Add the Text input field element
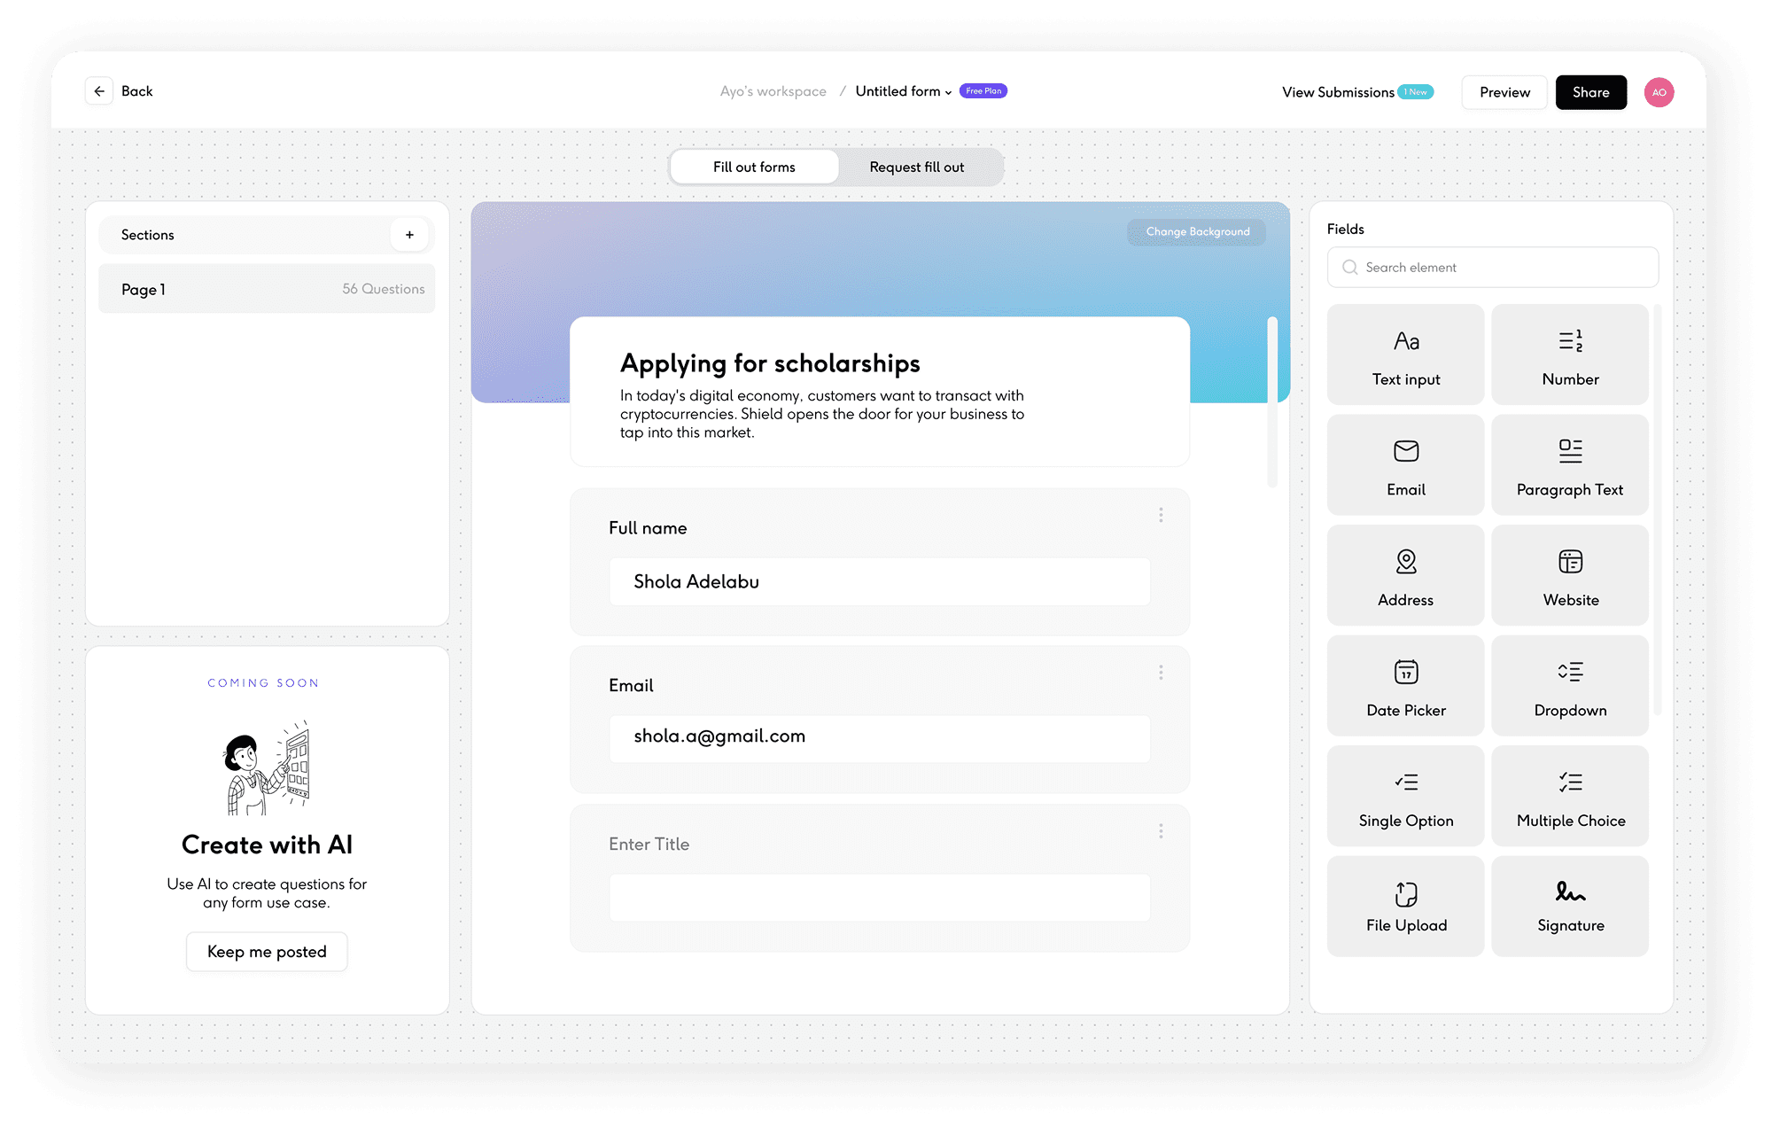 [x=1405, y=354]
